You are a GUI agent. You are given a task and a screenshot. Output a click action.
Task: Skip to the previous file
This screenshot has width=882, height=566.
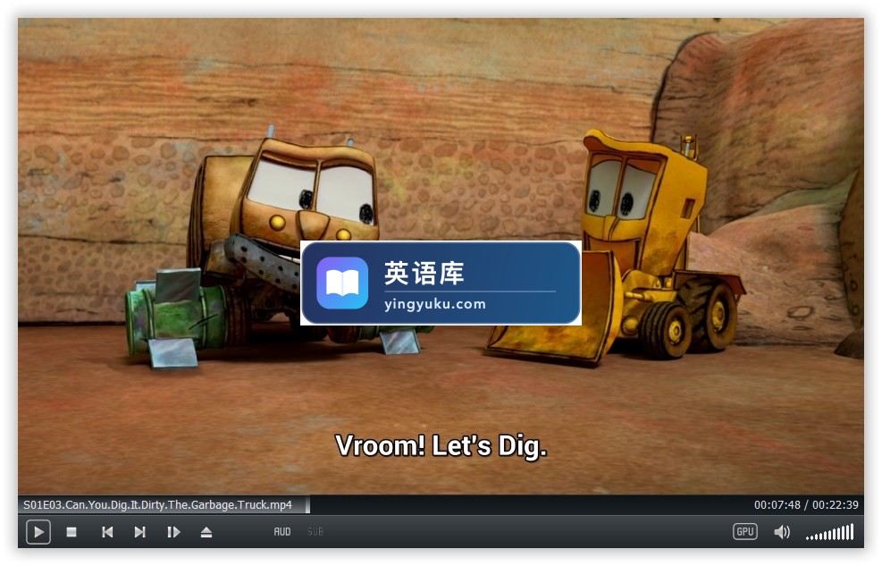[107, 532]
